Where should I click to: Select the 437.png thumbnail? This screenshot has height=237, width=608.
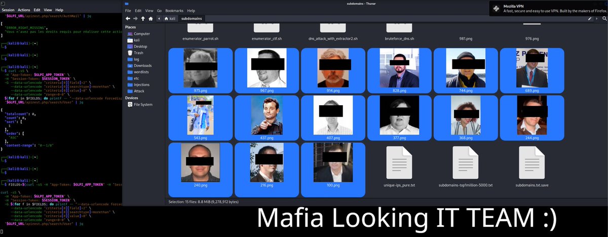(267, 115)
